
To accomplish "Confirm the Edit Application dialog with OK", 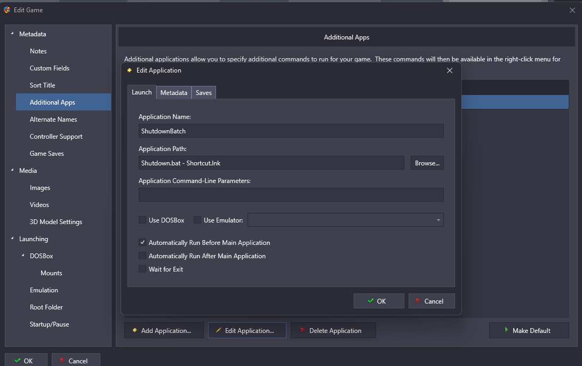I will coord(379,301).
